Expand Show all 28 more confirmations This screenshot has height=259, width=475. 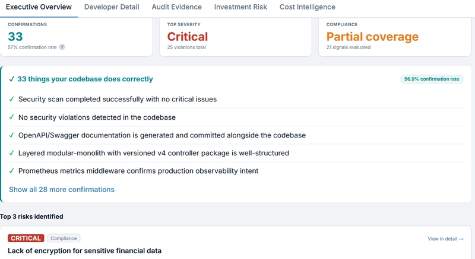[x=62, y=190]
